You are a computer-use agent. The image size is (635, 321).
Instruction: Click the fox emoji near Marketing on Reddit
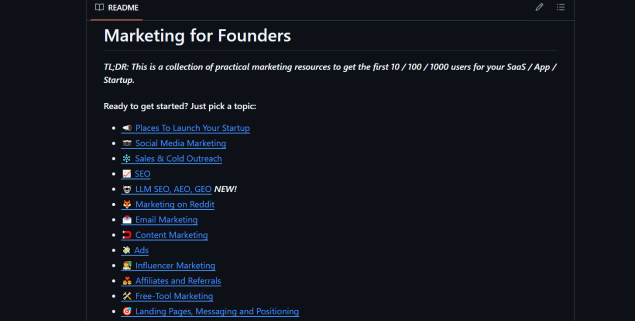[126, 204]
